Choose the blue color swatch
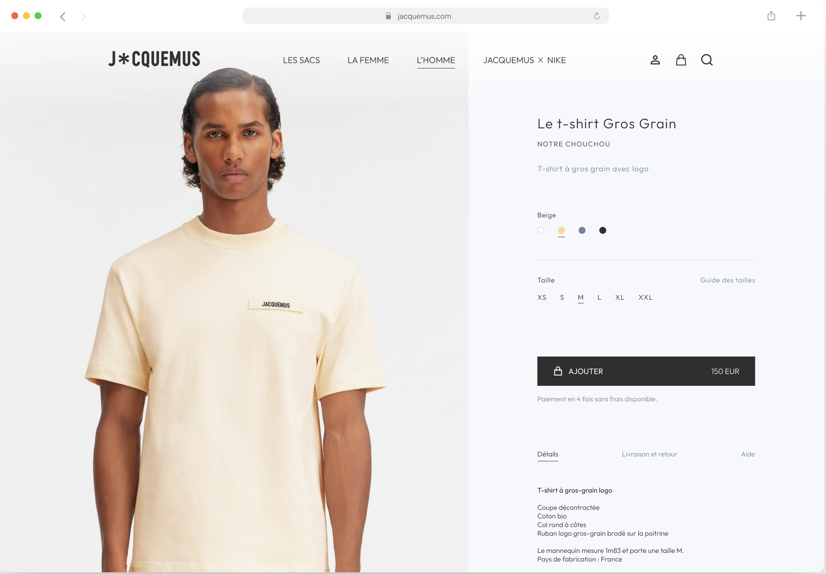826x574 pixels. tap(582, 230)
